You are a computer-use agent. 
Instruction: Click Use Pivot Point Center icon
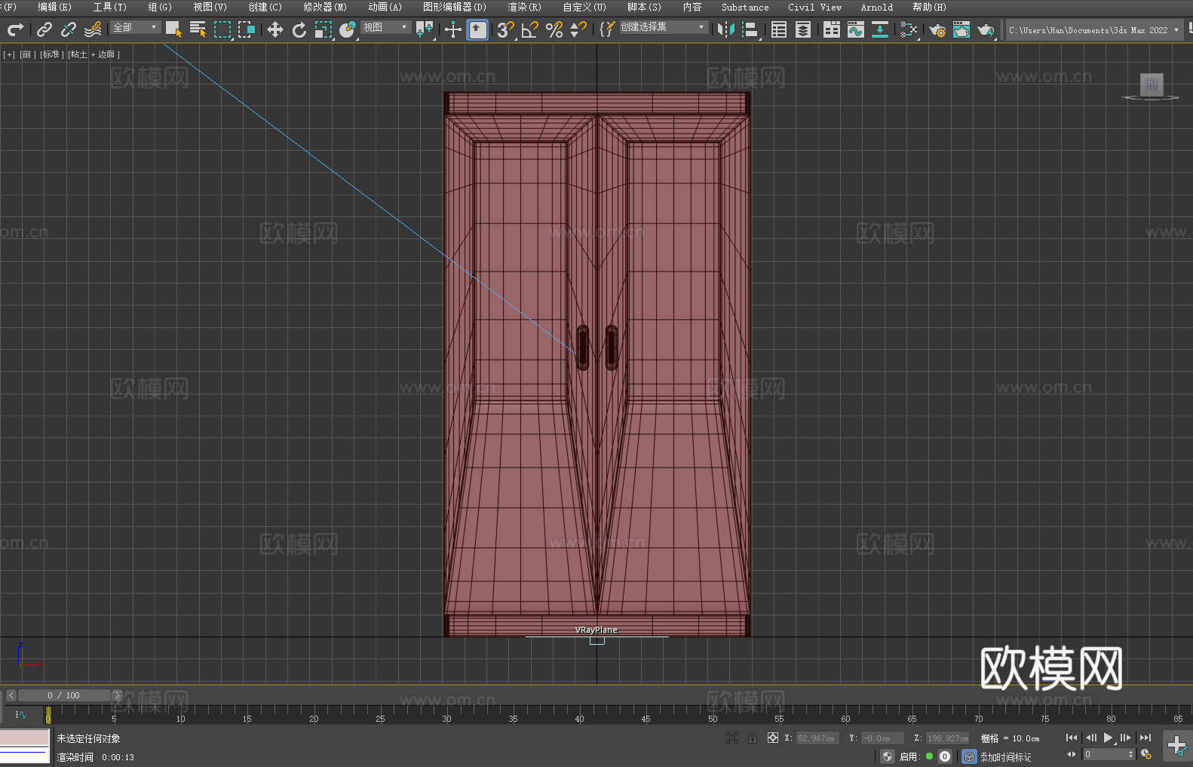pyautogui.click(x=425, y=29)
